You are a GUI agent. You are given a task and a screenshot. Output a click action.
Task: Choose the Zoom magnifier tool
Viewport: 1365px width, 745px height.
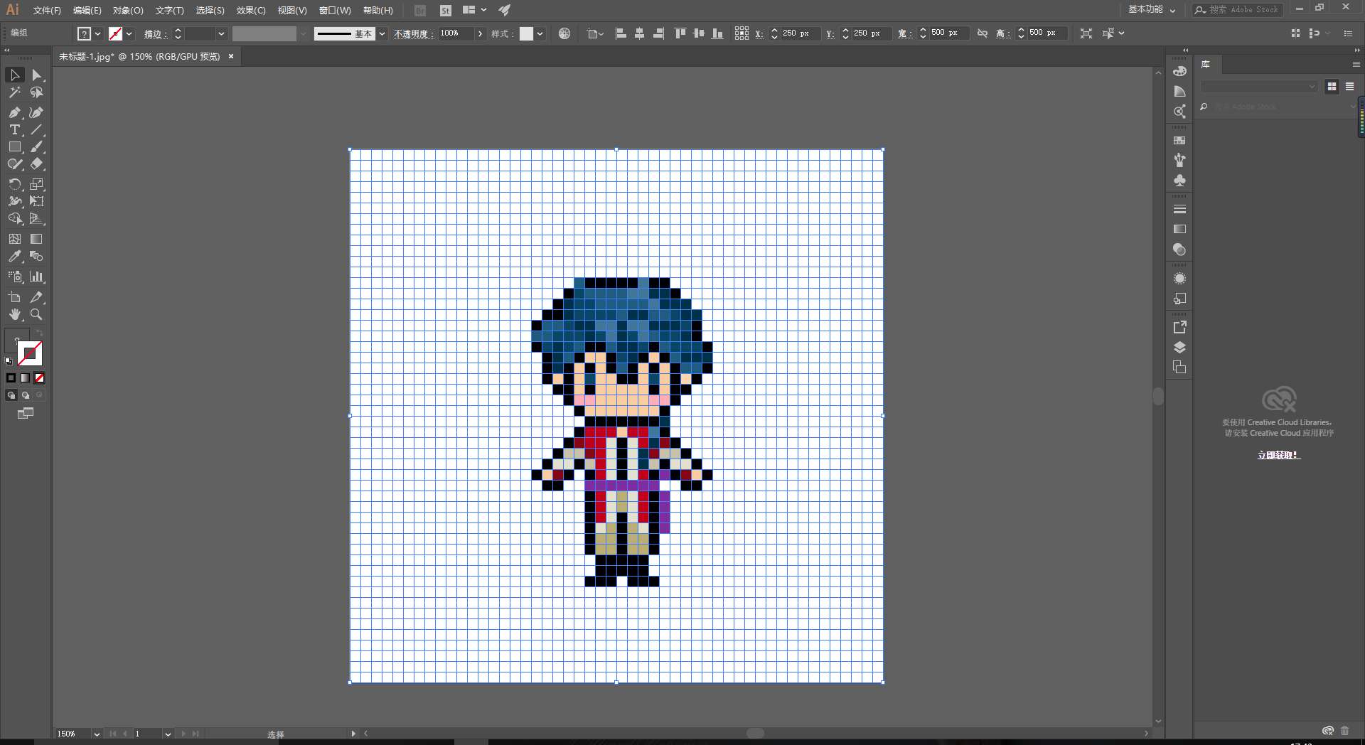pos(37,314)
